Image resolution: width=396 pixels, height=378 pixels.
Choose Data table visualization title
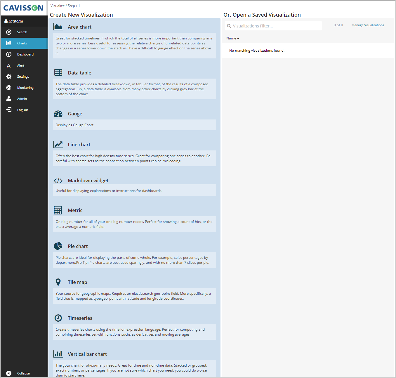coord(79,73)
